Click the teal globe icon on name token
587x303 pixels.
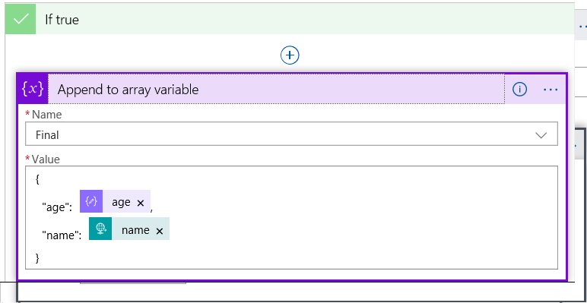click(x=100, y=229)
